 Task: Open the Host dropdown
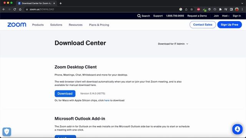226,16
